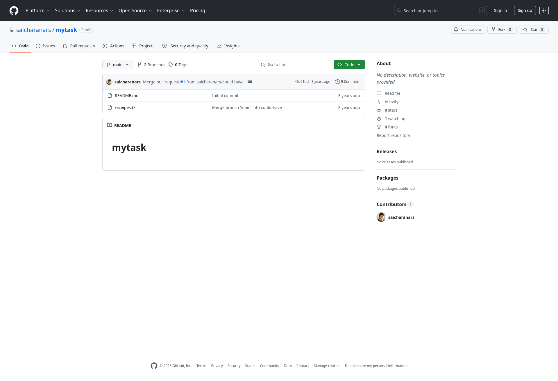Click the footer GitHub logo

click(x=154, y=366)
